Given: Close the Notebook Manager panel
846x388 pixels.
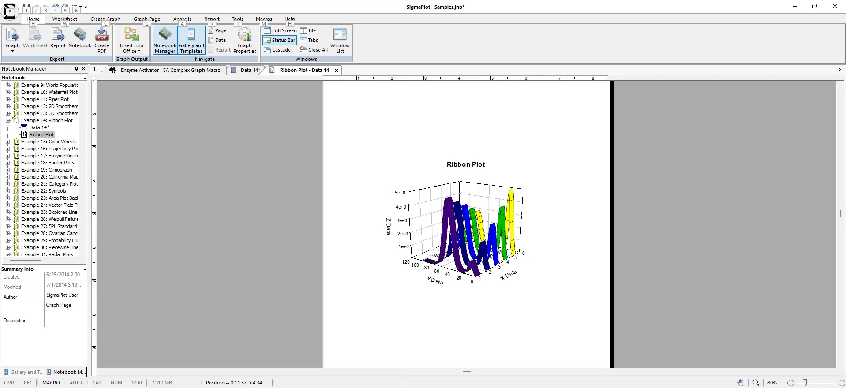Looking at the screenshot, I should (x=84, y=69).
